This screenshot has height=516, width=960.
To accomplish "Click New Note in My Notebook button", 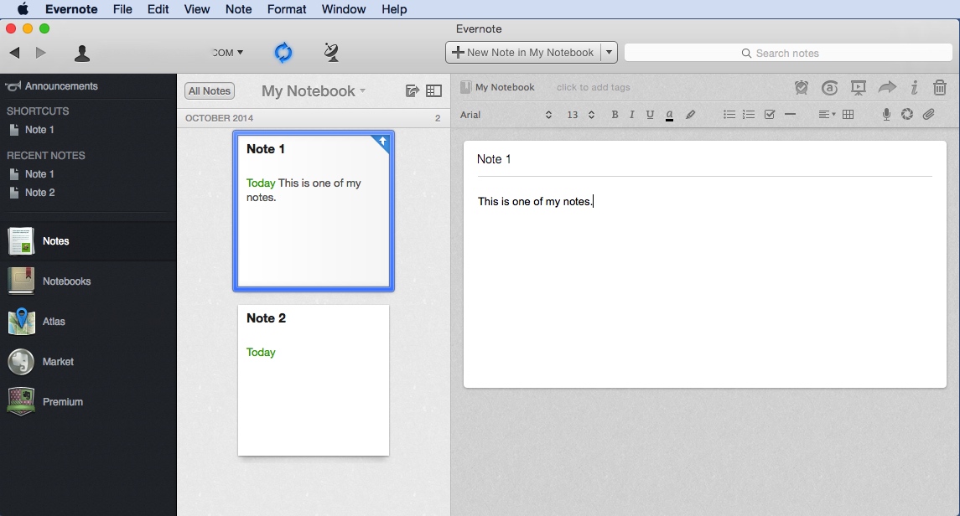I will (x=523, y=53).
